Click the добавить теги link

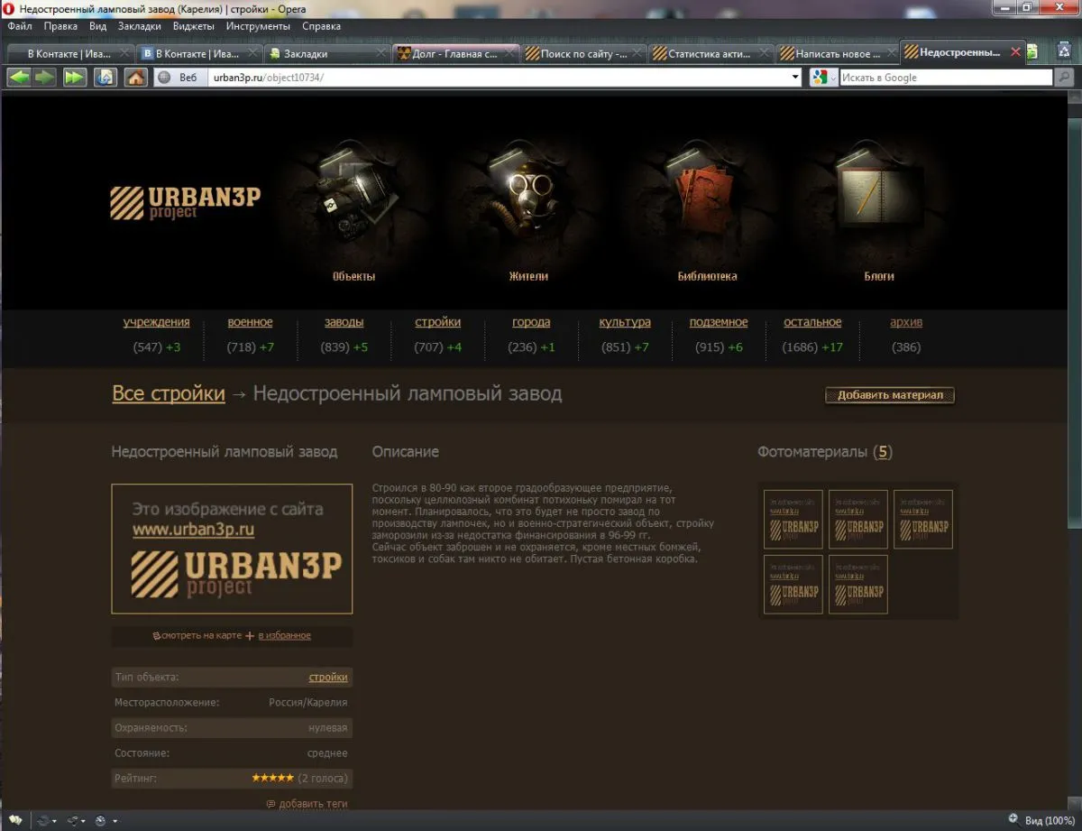[x=313, y=803]
